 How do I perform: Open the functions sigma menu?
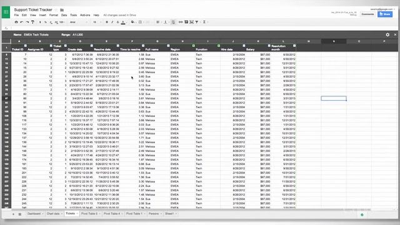pyautogui.click(x=204, y=22)
